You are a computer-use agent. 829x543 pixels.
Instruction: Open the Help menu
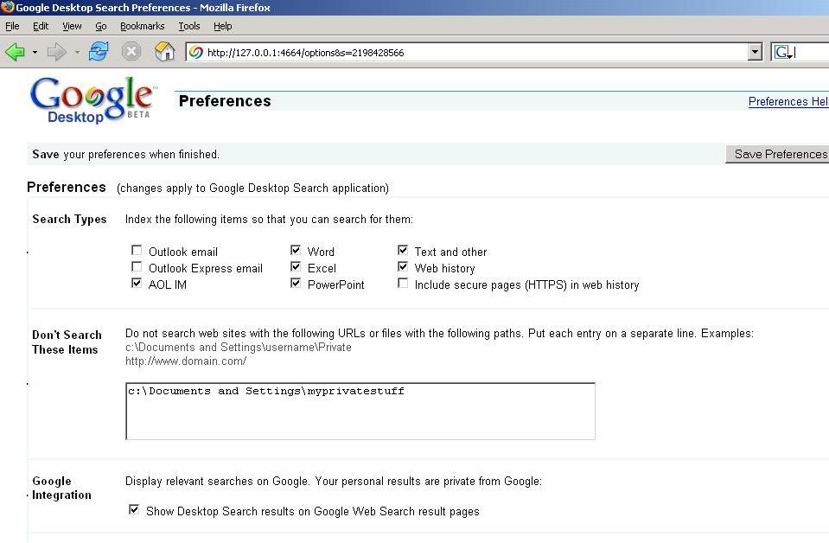[222, 26]
